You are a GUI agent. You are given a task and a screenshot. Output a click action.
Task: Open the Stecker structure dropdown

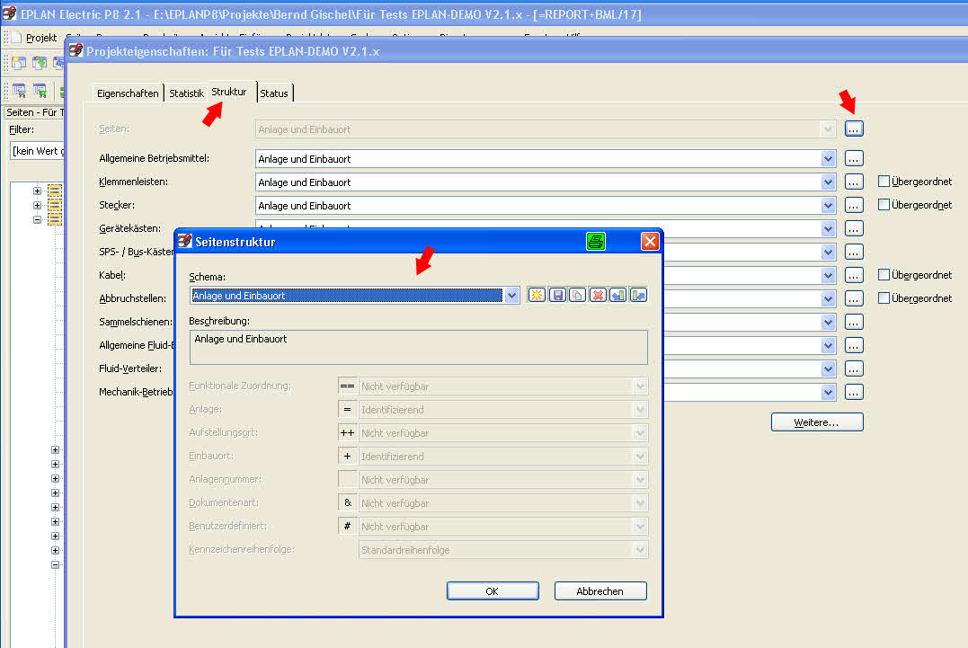pos(828,206)
